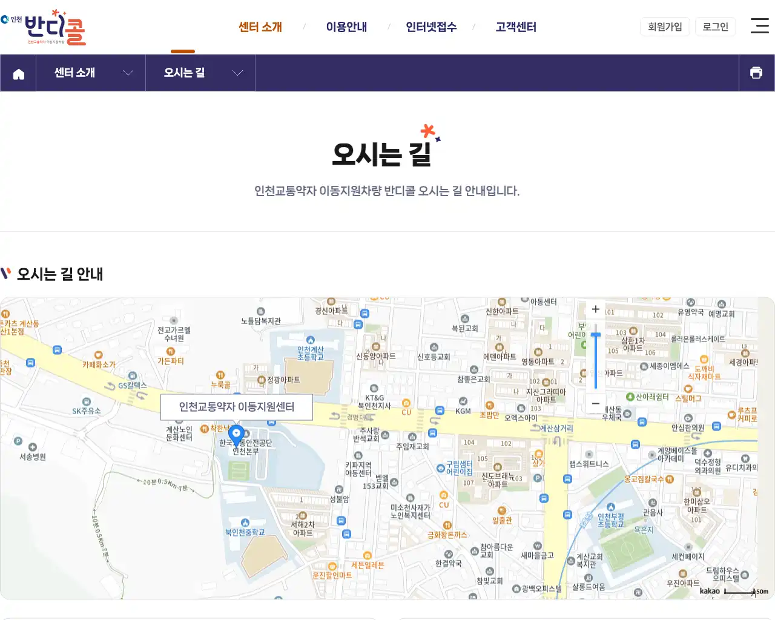The height and width of the screenshot is (620, 775).
Task: Click the 누룩골 restaurant label
Action: click(x=220, y=384)
